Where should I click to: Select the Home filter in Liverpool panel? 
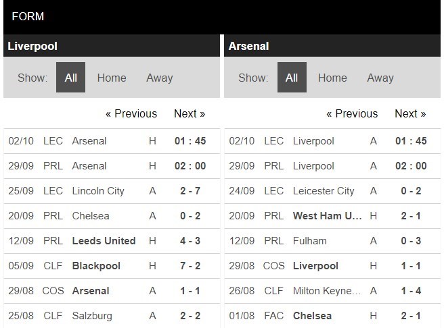(112, 78)
